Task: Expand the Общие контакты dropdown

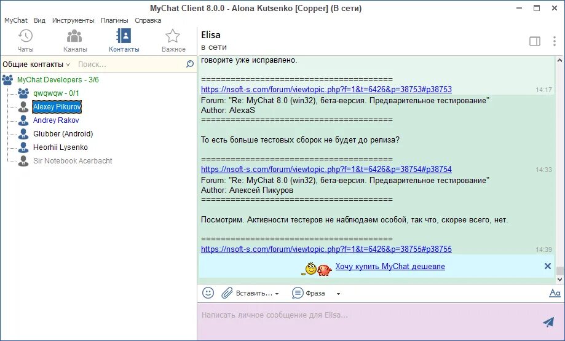Action: (x=36, y=65)
